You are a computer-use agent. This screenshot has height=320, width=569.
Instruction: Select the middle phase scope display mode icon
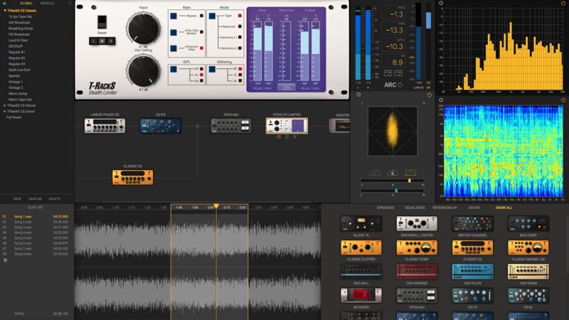393,173
